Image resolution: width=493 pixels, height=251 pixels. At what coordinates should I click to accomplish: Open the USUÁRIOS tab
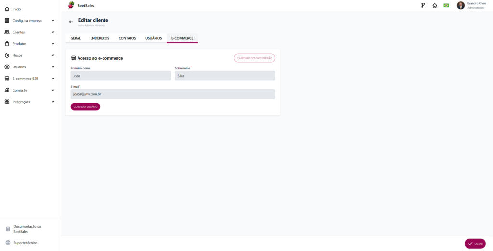[x=154, y=38]
